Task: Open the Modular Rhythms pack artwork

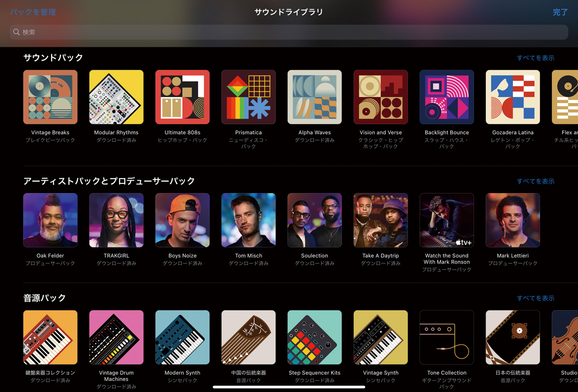Action: (x=116, y=97)
